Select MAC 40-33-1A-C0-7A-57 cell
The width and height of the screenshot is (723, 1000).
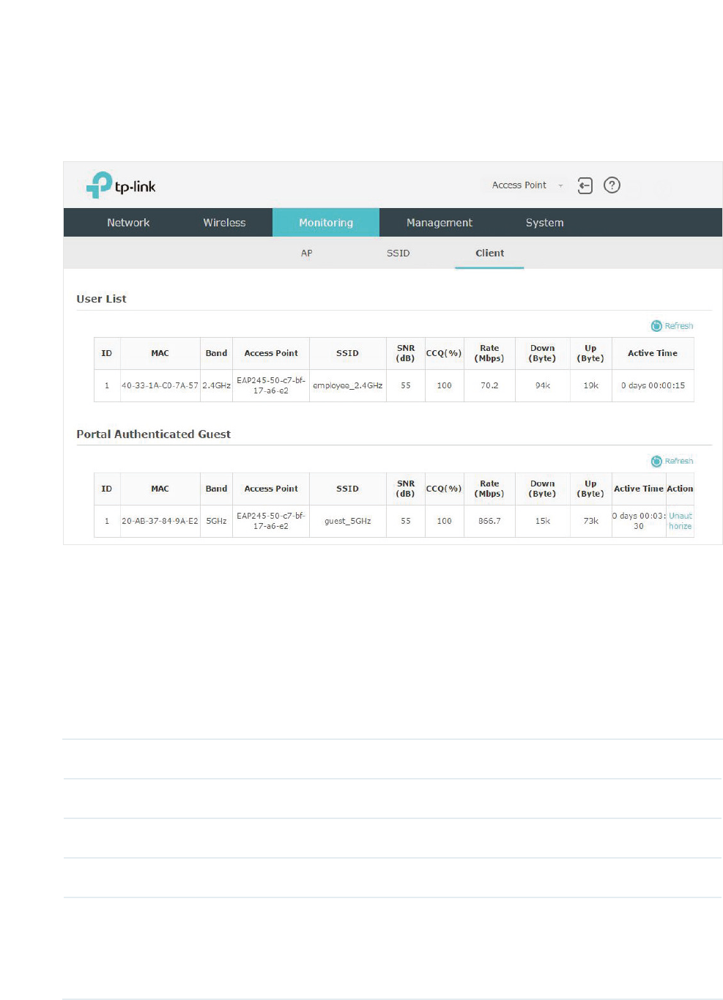pos(160,385)
